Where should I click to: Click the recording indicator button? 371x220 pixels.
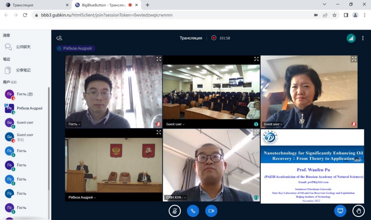214,38
